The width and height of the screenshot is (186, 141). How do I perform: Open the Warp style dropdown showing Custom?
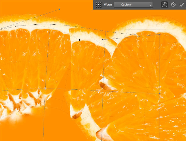tap(133, 5)
